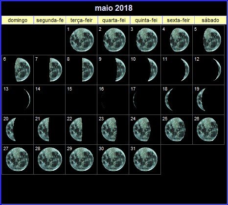This screenshot has width=228, height=205.
Task: Select the crescent moon on day 10
Action: click(153, 70)
